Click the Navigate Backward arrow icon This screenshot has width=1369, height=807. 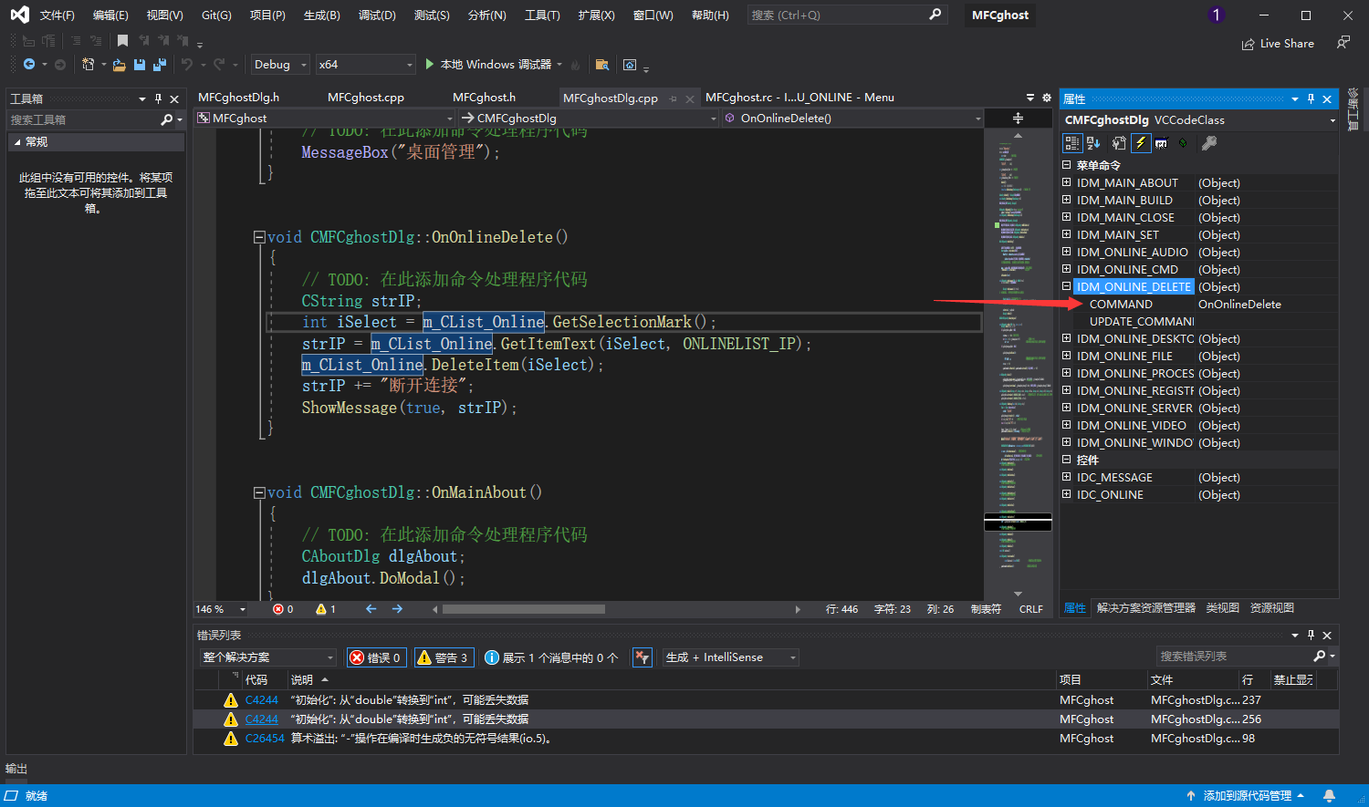(29, 65)
